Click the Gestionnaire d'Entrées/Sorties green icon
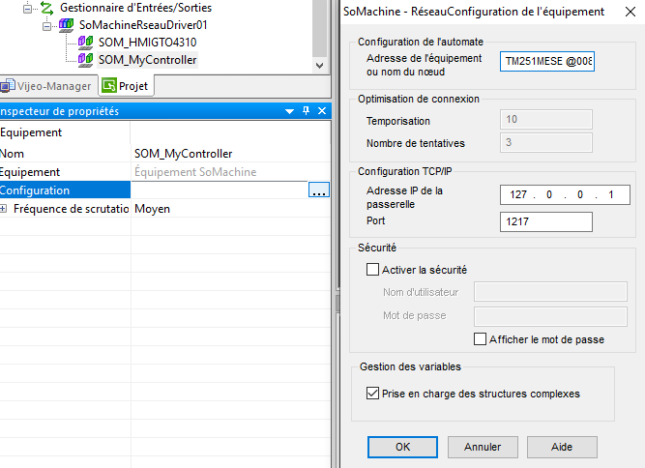Viewport: 645px width, 468px height. tap(45, 8)
